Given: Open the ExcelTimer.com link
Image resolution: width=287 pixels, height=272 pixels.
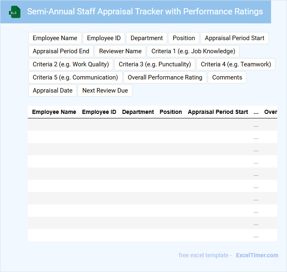Looking at the screenshot, I should (x=257, y=255).
